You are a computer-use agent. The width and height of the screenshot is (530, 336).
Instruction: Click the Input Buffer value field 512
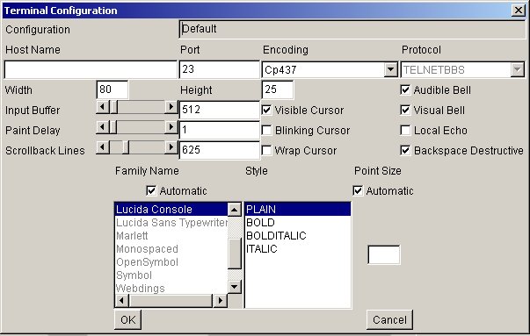(x=219, y=110)
